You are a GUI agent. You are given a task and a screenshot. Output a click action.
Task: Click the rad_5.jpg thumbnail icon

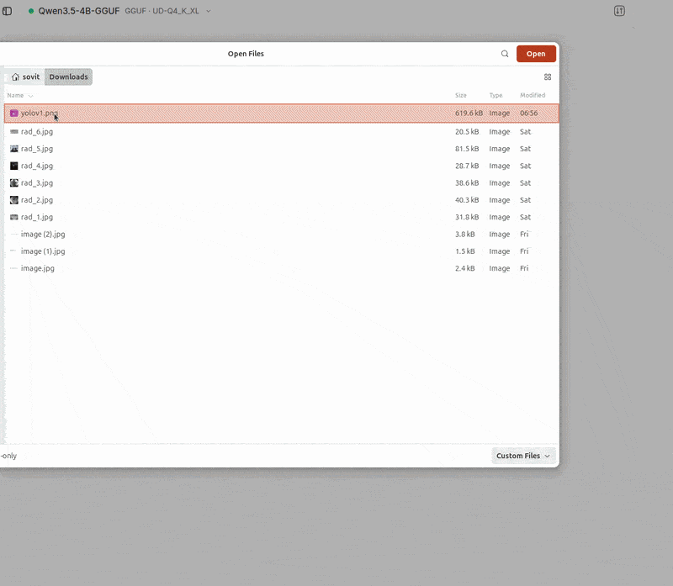14,149
